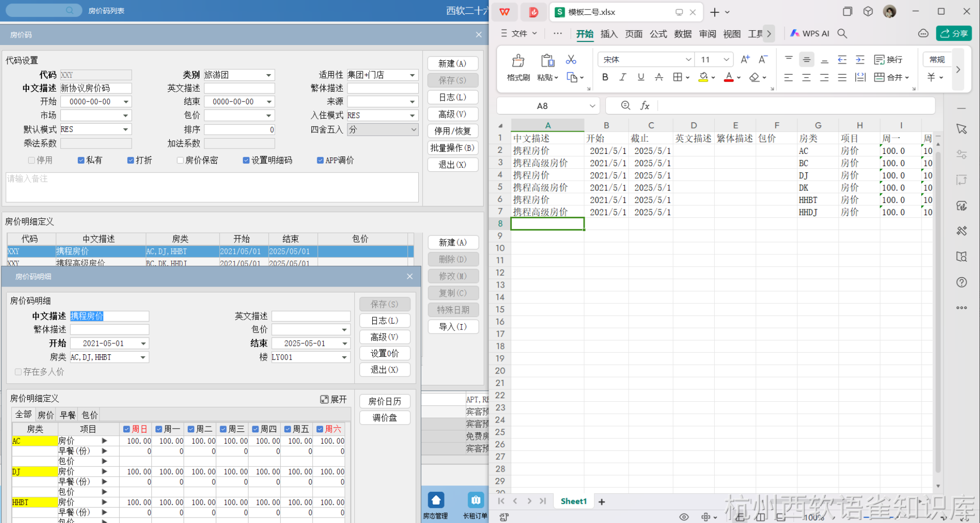Open the font size 11 dropdown
Image resolution: width=980 pixels, height=523 pixels.
point(726,59)
